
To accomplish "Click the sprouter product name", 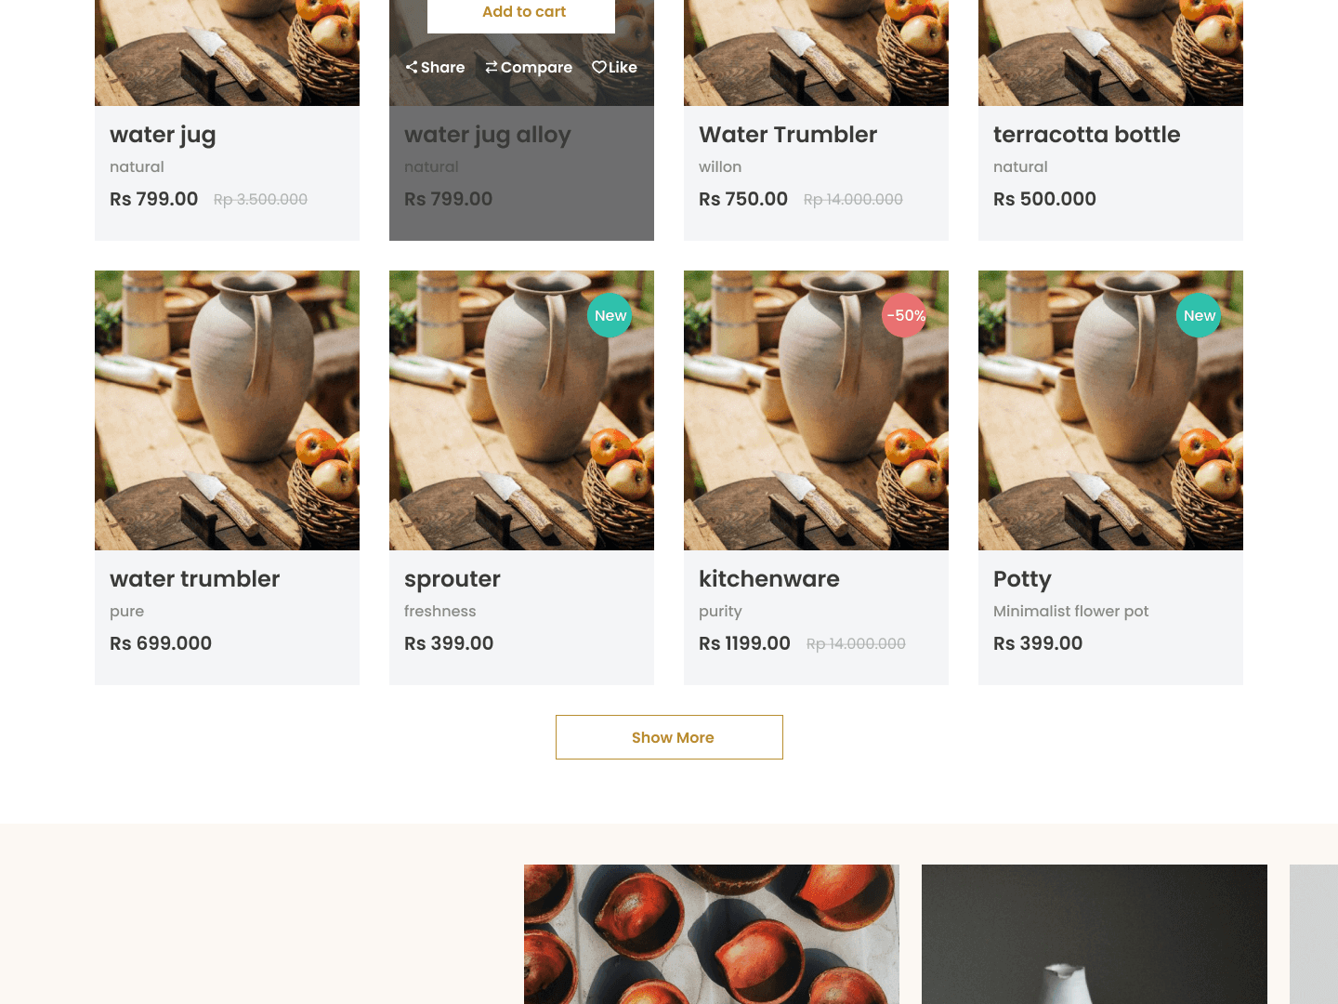I will point(452,579).
